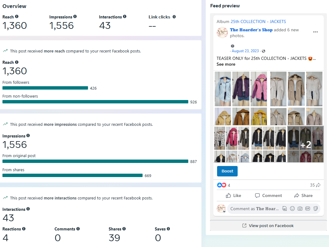Open the 25th COLLECTION - JACKETS album link
329x247 pixels.
[258, 21]
